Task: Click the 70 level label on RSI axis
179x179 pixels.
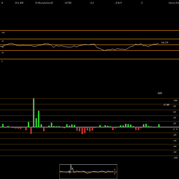Action: click(x=3, y=41)
